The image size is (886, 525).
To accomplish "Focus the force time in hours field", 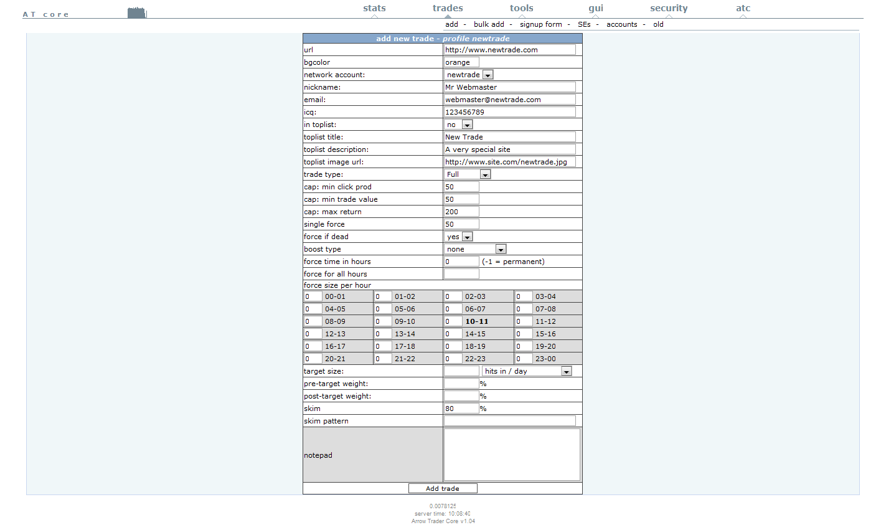I will click(x=461, y=262).
